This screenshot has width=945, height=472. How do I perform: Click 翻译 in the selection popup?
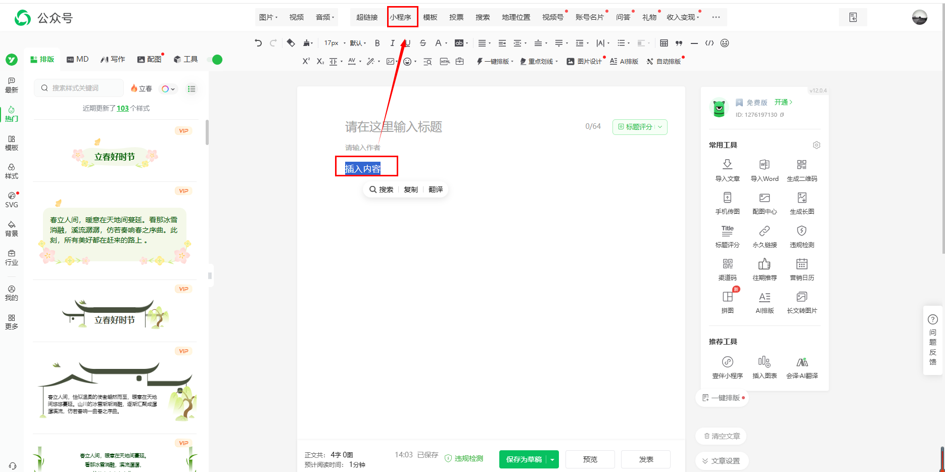(436, 190)
